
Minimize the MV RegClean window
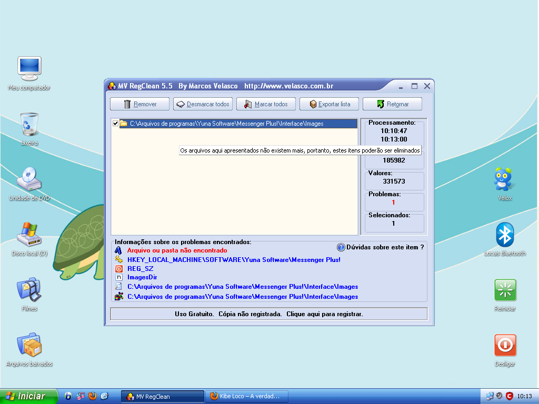[401, 86]
